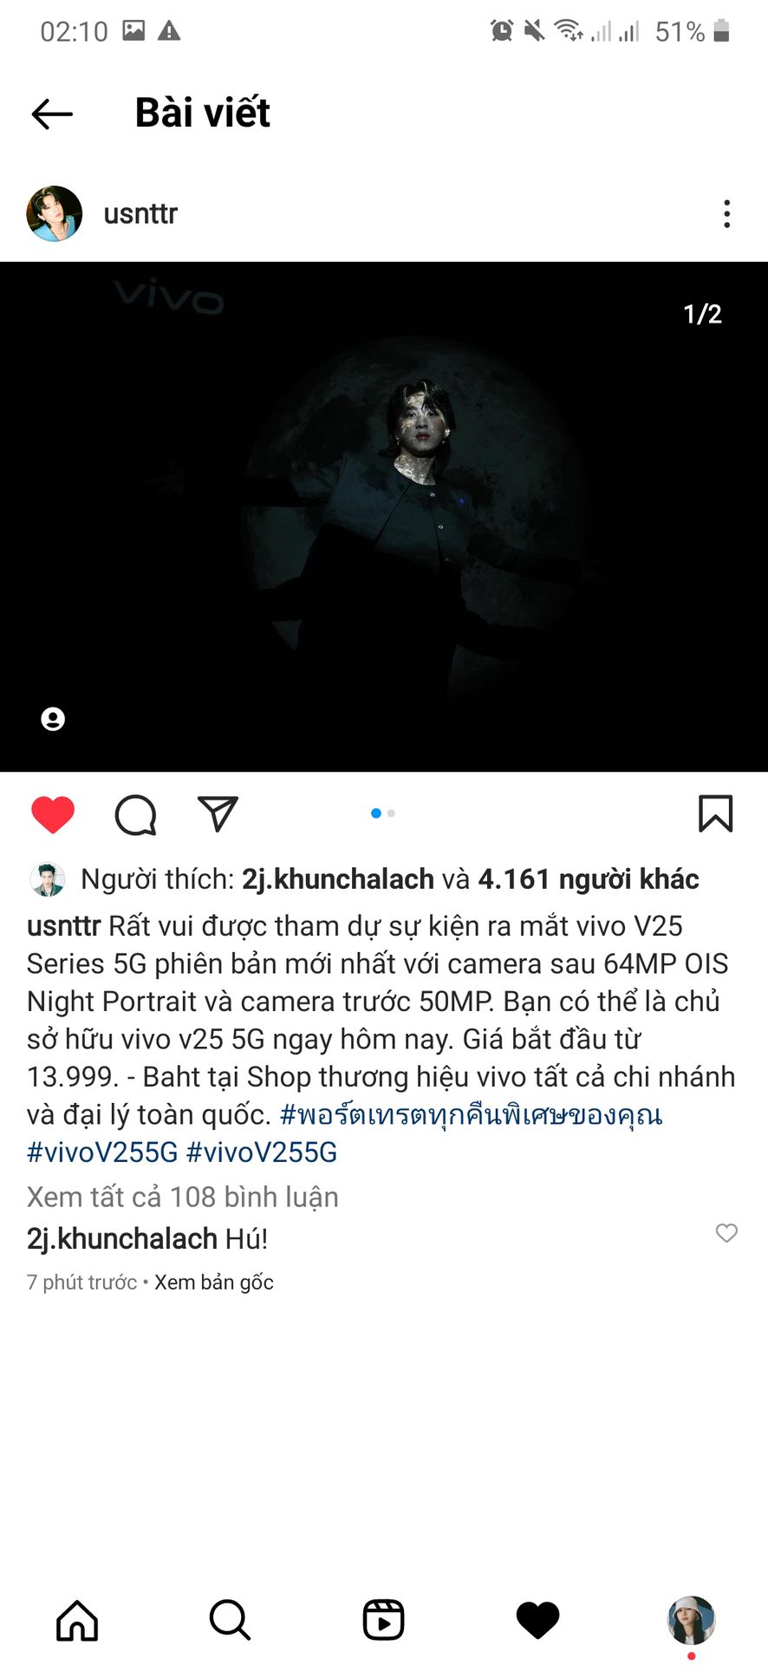Viewport: 768px width, 1665px height.
Task: Go to the Home tab
Action: click(77, 1620)
